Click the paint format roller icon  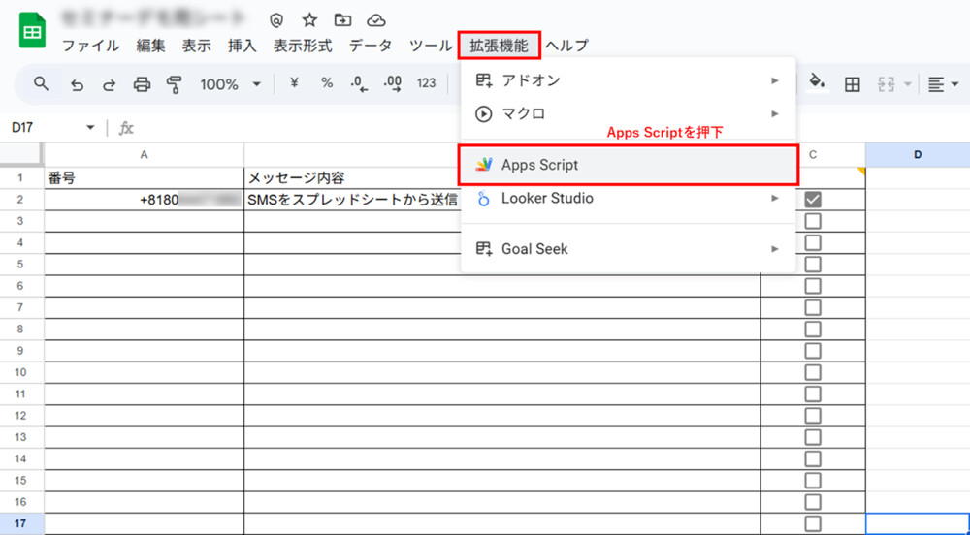(175, 84)
